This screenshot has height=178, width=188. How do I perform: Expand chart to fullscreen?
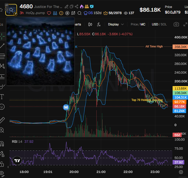tap(185, 24)
